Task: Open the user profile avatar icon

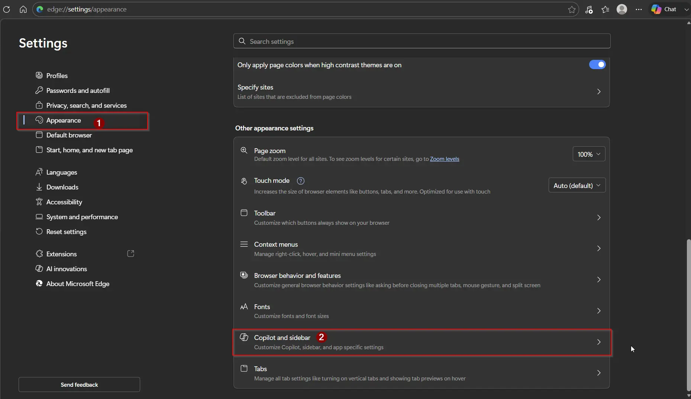Action: 622,9
